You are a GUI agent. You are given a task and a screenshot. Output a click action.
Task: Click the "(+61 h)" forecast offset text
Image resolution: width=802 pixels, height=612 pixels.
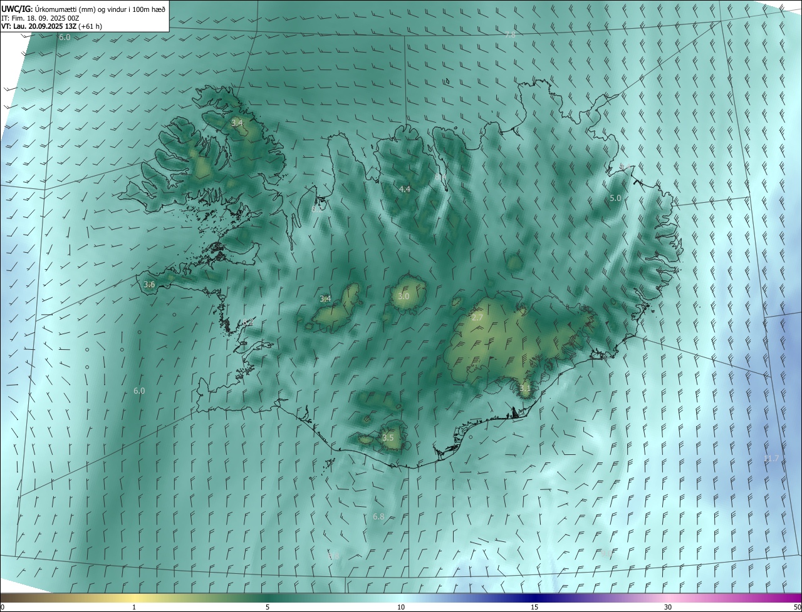(90, 26)
